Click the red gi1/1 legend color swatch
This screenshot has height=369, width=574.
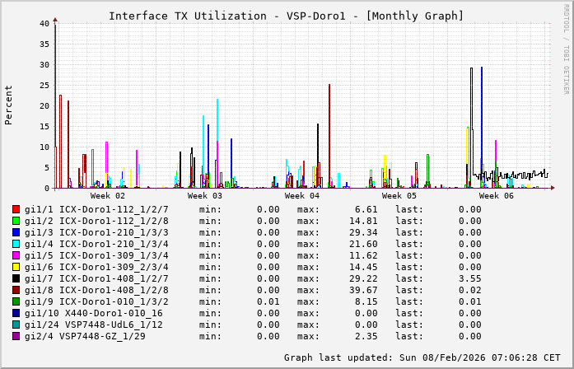click(x=16, y=209)
